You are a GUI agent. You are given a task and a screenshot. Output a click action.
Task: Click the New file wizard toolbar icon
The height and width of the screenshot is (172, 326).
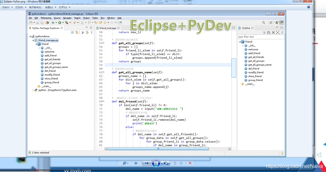31,23
